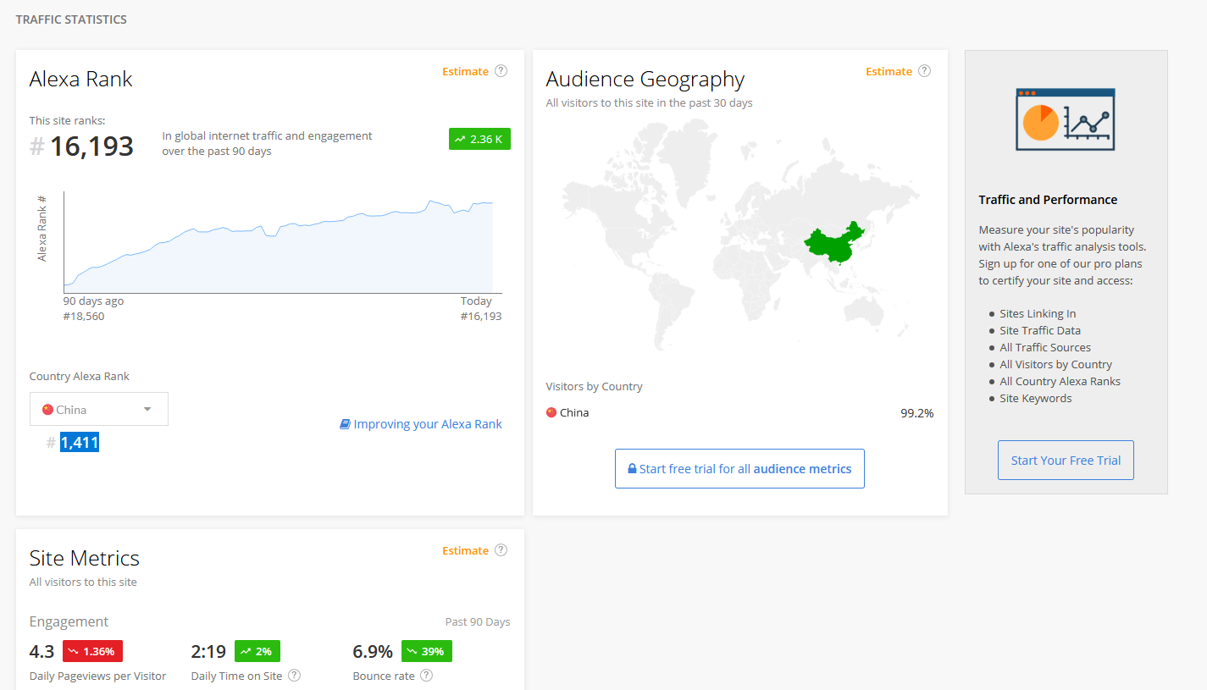Image resolution: width=1207 pixels, height=690 pixels.
Task: Click the help icon next to Alexa Rank Estimate
Action: coord(501,71)
